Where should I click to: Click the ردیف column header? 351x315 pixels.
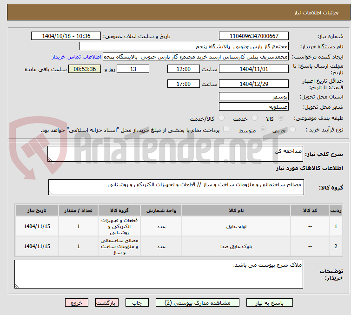pyautogui.click(x=336, y=210)
